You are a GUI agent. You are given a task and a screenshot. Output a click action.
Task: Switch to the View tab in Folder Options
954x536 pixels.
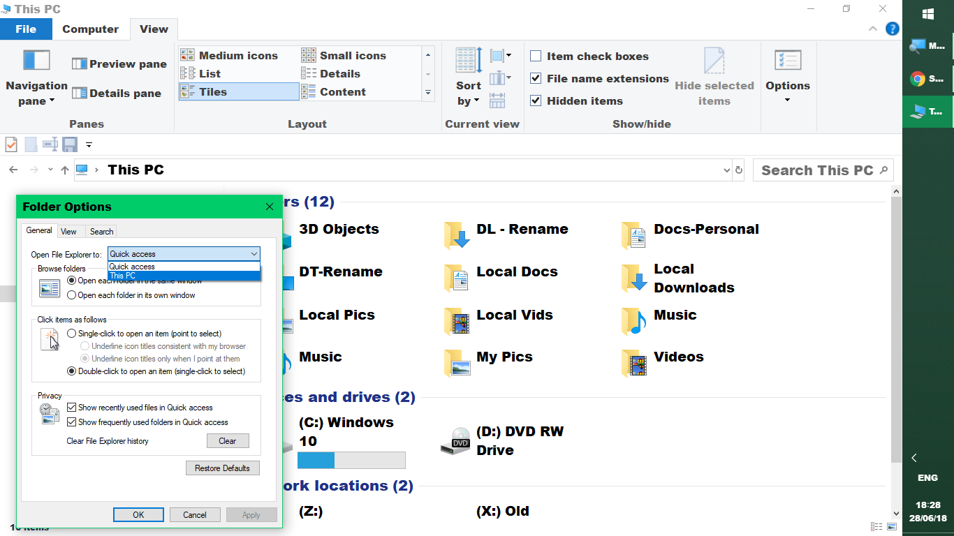point(68,231)
